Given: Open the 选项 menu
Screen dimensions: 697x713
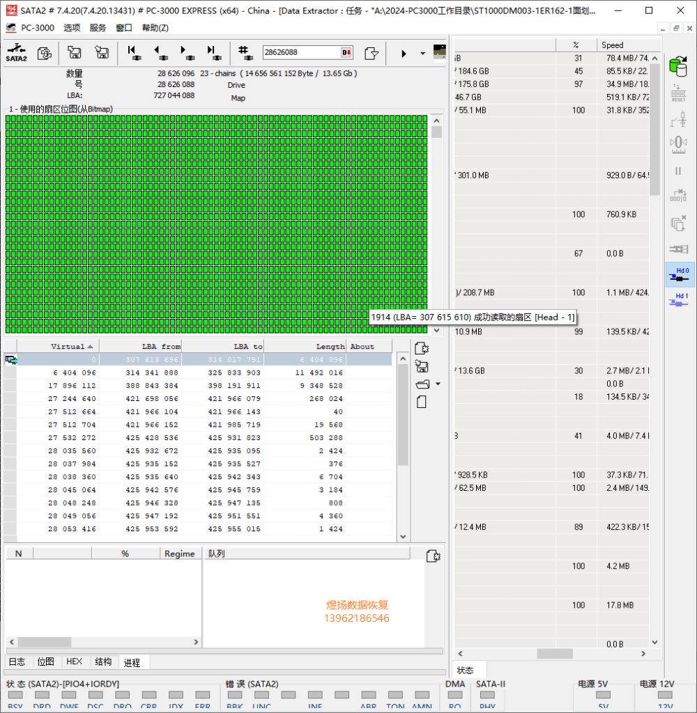Looking at the screenshot, I should coord(72,28).
